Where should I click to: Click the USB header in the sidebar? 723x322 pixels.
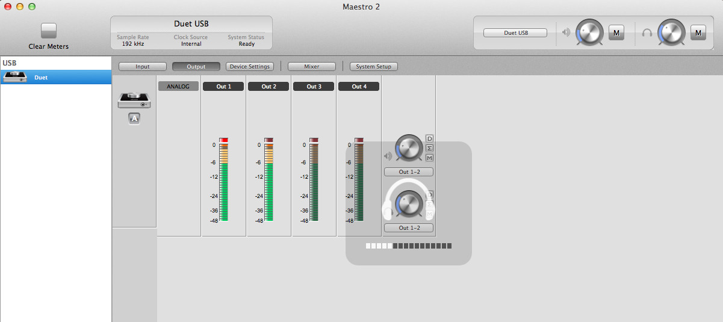(x=9, y=63)
